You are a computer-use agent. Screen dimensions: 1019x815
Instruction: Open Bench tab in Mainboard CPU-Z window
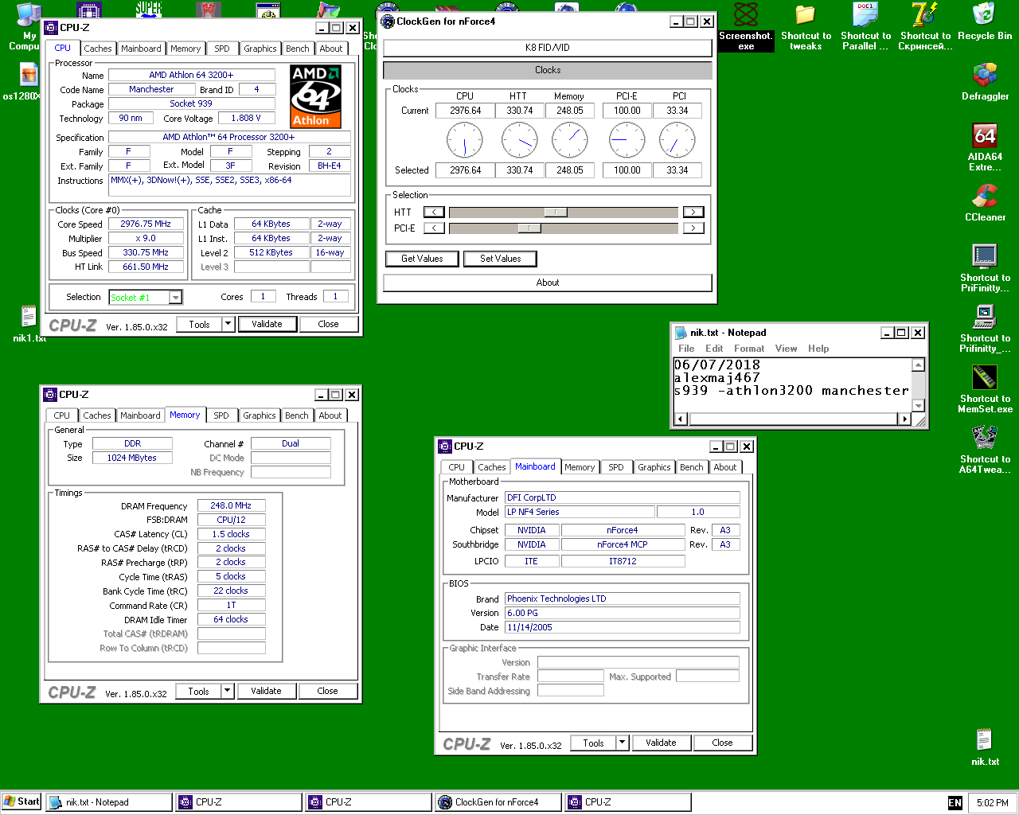point(692,467)
